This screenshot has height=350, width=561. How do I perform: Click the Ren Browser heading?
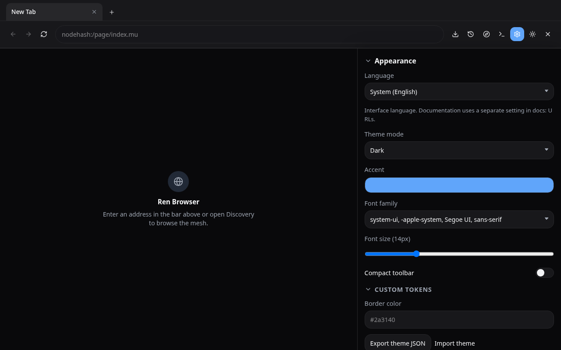pyautogui.click(x=178, y=202)
